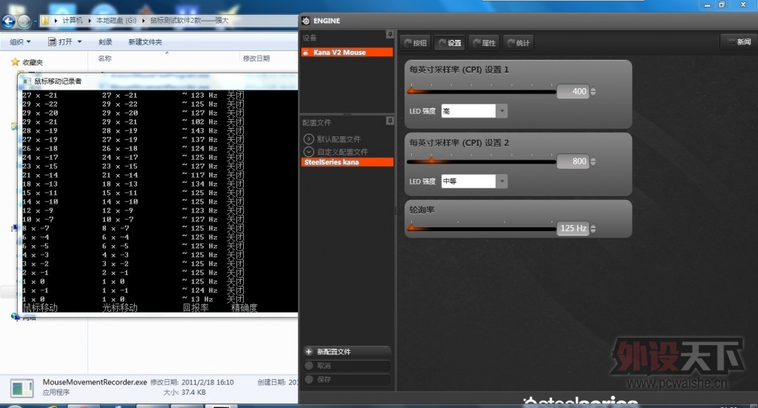Image resolution: width=758 pixels, height=408 pixels.
Task: Click the CPI setting 1 slider handle
Action: (413, 90)
